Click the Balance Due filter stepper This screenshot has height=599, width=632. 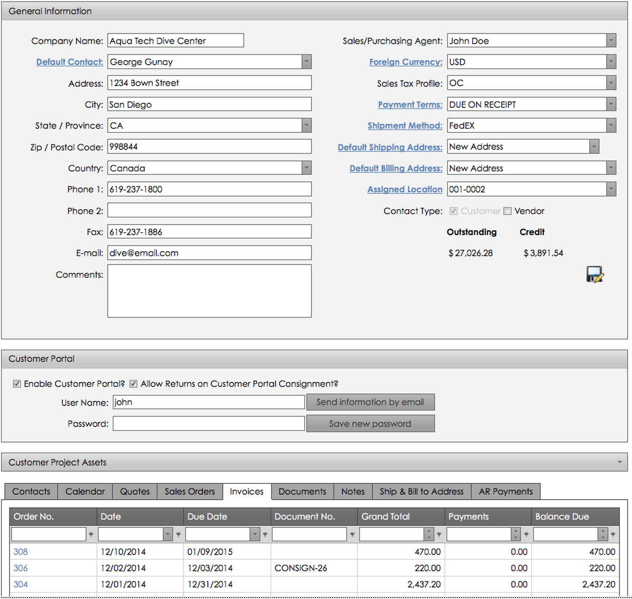pyautogui.click(x=603, y=534)
